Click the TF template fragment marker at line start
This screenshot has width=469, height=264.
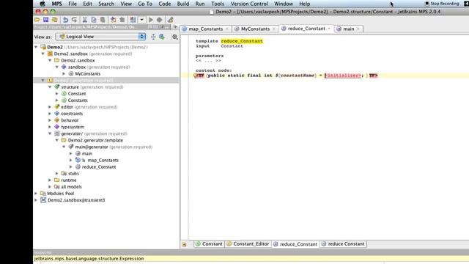click(x=199, y=76)
